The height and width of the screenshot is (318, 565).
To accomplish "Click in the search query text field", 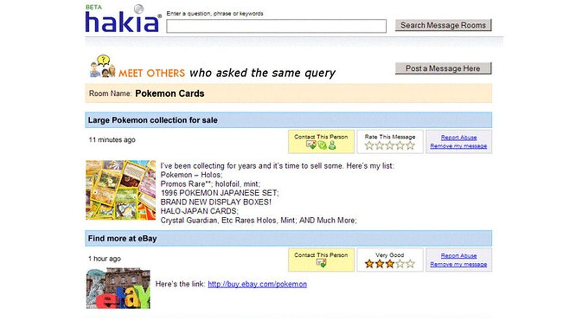I will [276, 26].
